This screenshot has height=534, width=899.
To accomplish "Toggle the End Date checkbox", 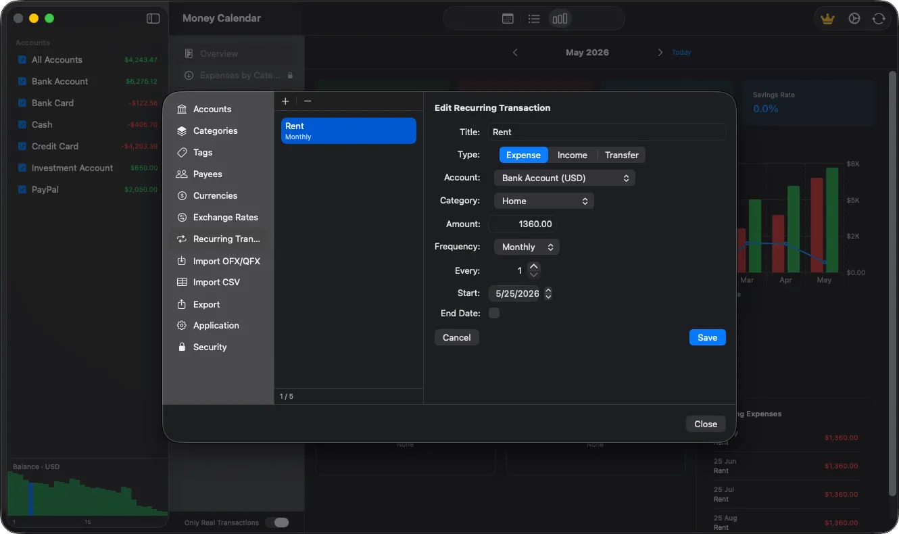I will pos(494,313).
